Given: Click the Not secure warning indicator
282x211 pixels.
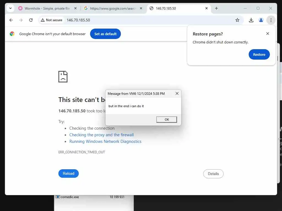Looking at the screenshot, I should click(51, 20).
